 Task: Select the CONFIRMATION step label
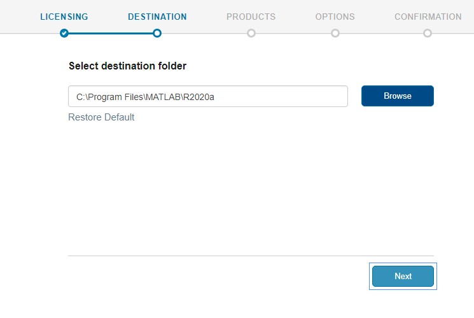[428, 17]
